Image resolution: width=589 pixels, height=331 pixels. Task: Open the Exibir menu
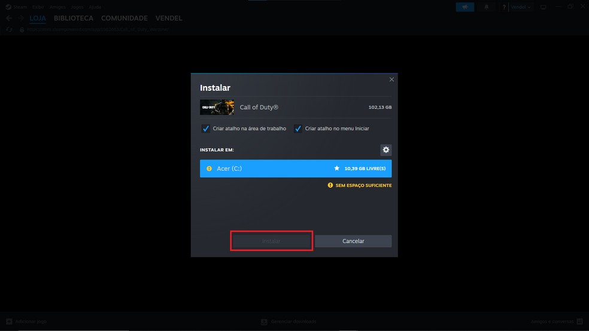pos(38,7)
